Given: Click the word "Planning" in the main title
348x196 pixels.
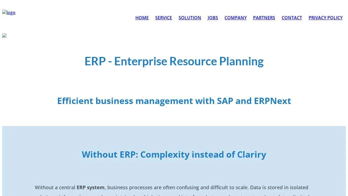Looking at the screenshot, I should [x=241, y=61].
